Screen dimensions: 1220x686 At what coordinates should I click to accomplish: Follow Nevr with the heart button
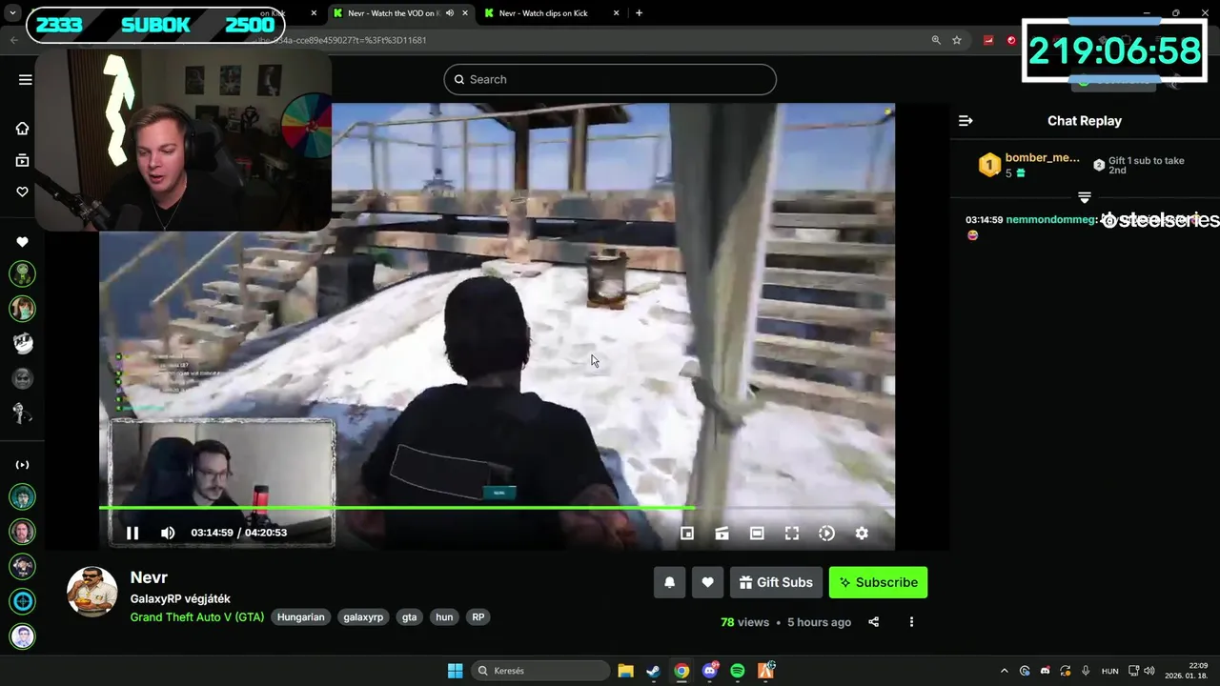[x=707, y=582]
